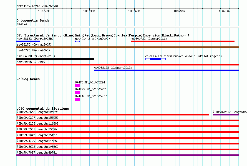
Task: Click duplication bar with length 75090
Action: click(x=128, y=132)
